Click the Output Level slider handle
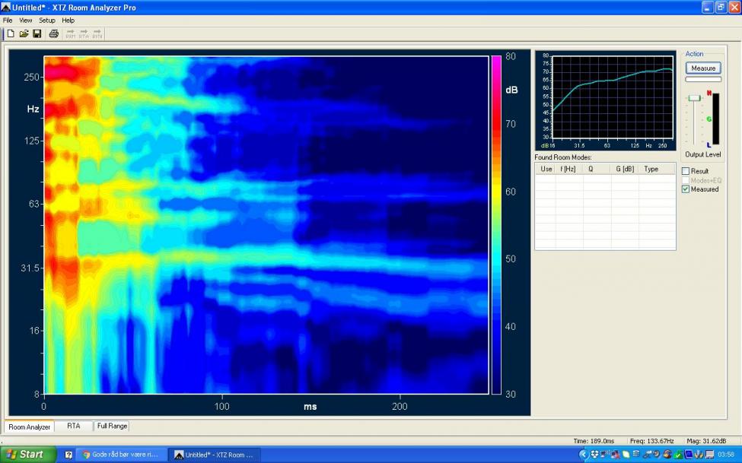The height and width of the screenshot is (463, 742). [694, 98]
